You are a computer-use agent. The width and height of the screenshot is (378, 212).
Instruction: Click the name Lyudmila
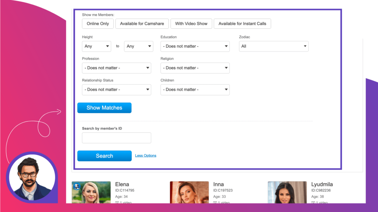tap(322, 184)
